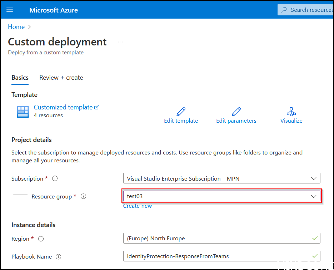334x270 pixels.
Task: Navigate to Home via breadcrumb
Action: tap(16, 26)
